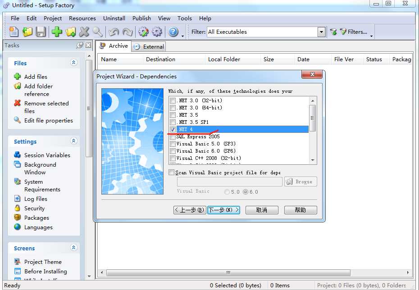Switch to the External tab

pos(149,47)
